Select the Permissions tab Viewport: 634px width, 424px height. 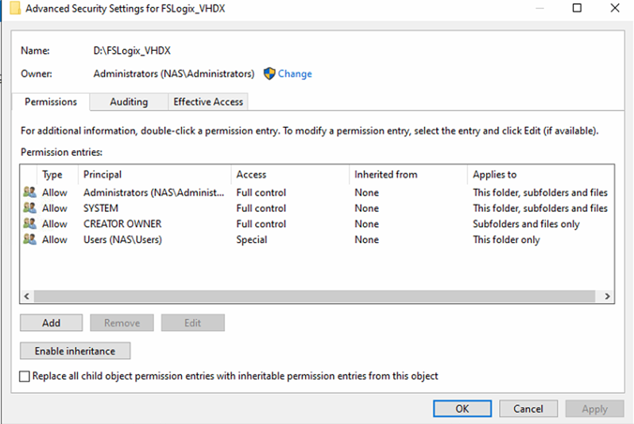[x=51, y=102]
